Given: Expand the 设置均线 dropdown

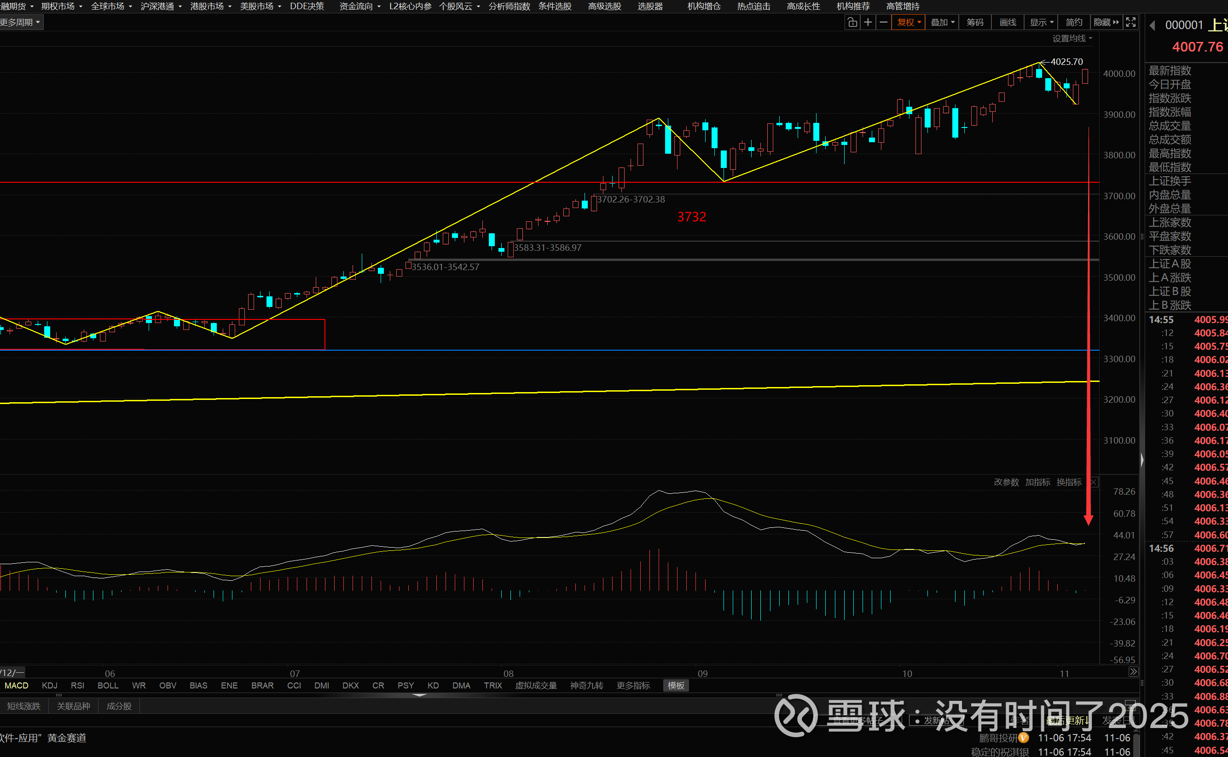Looking at the screenshot, I should click(1072, 39).
